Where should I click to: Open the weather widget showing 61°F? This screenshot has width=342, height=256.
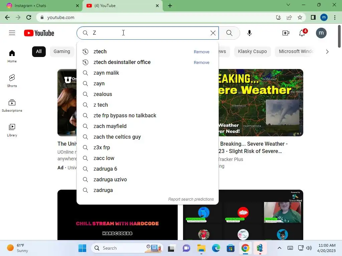point(18,248)
